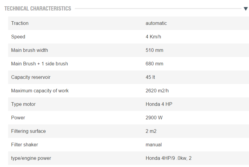Click the Honda 4 HP value
Image resolution: width=249 pixels, height=167 pixels.
(x=159, y=104)
